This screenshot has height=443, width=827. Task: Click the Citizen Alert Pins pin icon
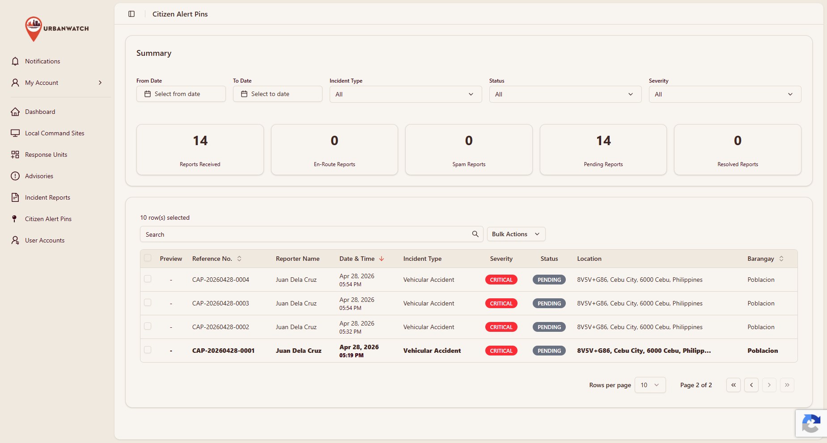click(x=14, y=219)
